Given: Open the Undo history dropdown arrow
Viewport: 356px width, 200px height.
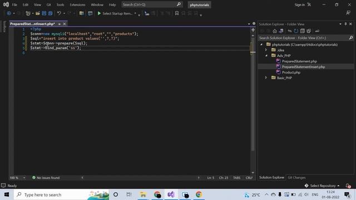Looking at the screenshot, I should [x=65, y=13].
